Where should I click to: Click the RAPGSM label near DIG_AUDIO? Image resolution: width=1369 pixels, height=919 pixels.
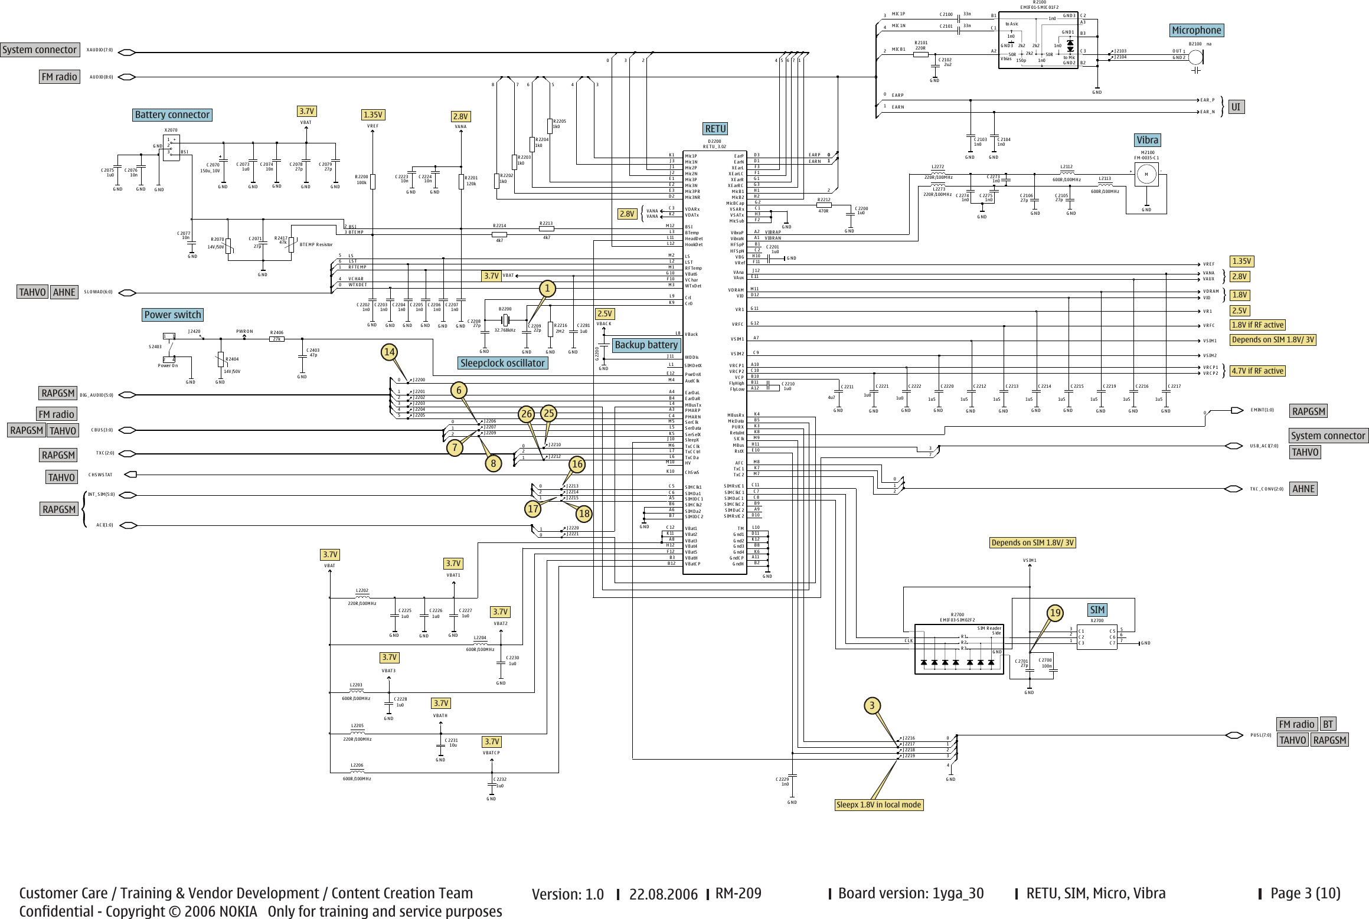pyautogui.click(x=58, y=392)
